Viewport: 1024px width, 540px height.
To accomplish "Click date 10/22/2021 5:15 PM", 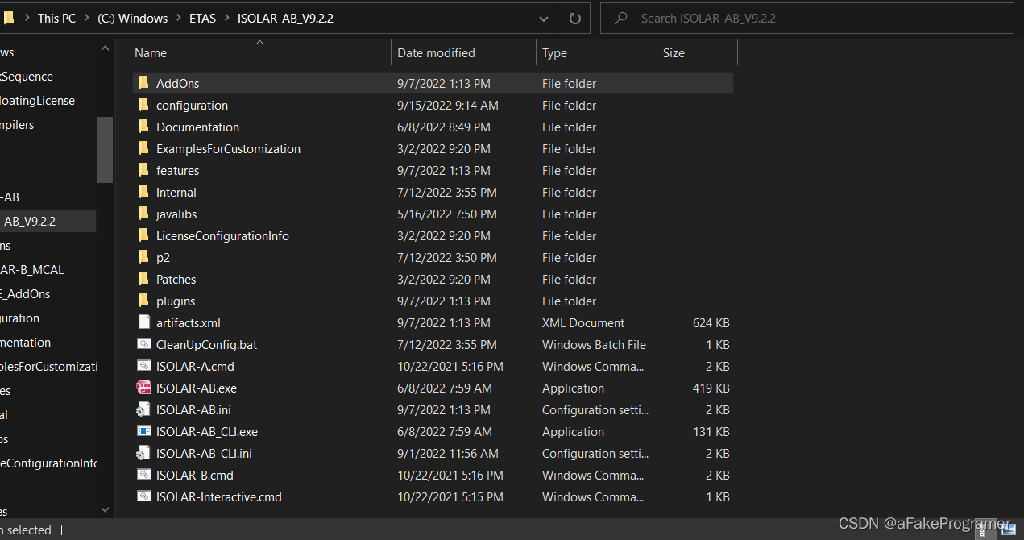I will pyautogui.click(x=450, y=496).
